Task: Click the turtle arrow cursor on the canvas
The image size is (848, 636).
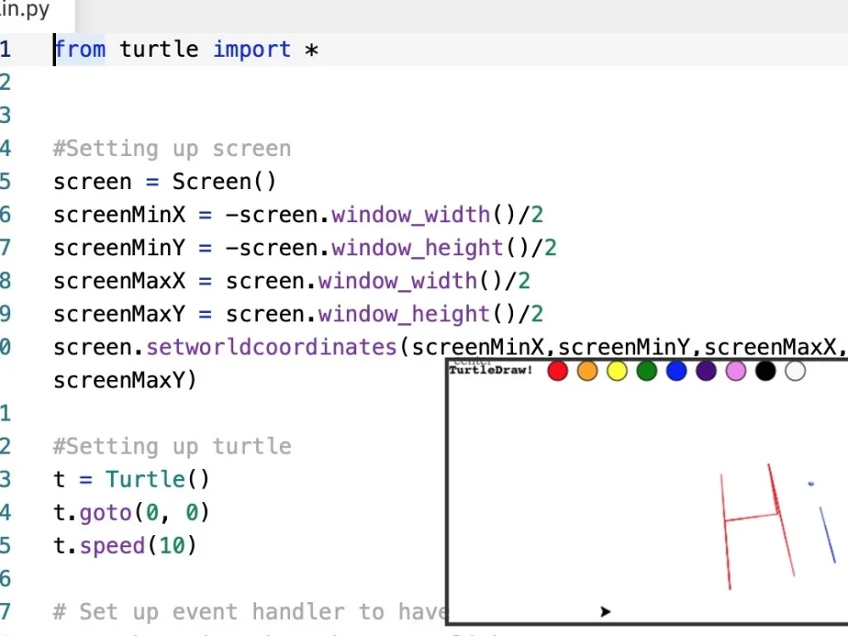Action: 605,611
